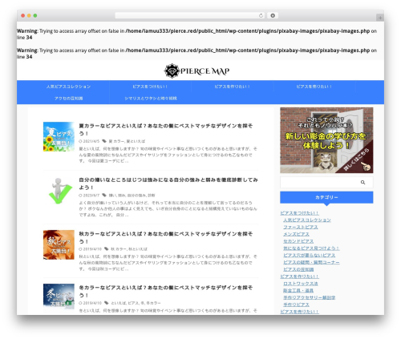Open 気になるピアス見つけよう! category link
The image size is (401, 339).
[311, 248]
